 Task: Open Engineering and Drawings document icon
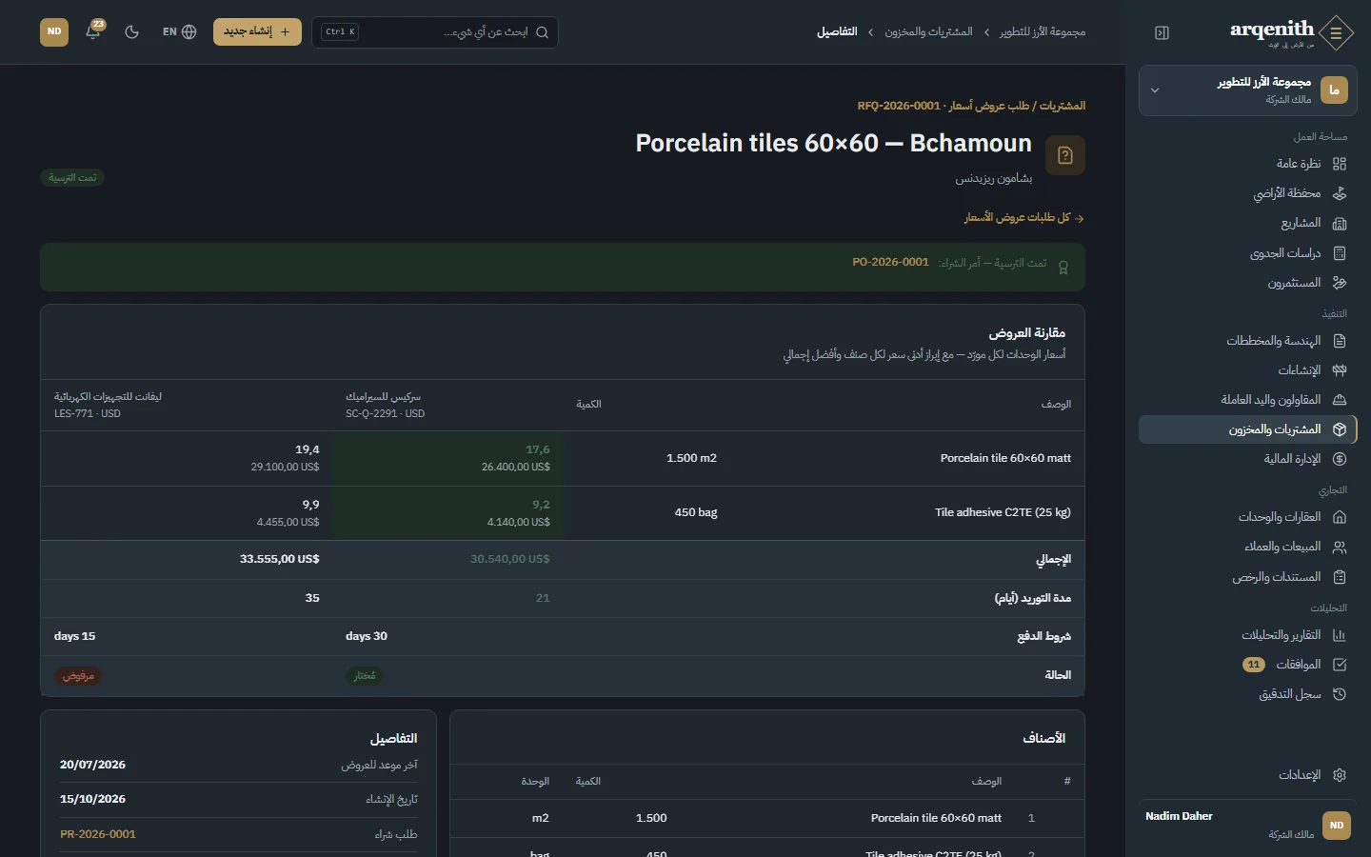[x=1340, y=341]
